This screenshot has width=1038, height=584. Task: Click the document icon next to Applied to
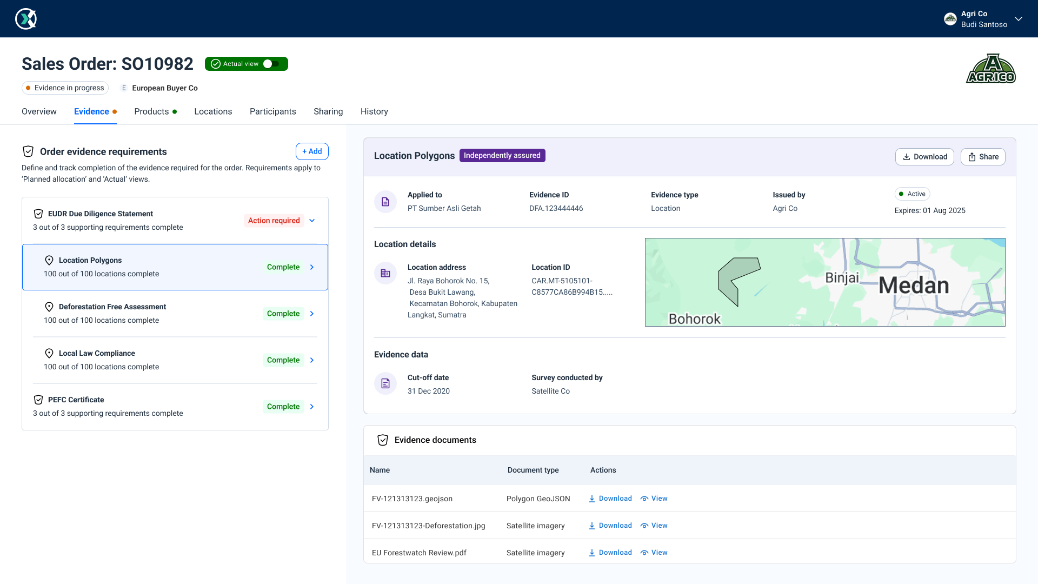[x=385, y=202]
